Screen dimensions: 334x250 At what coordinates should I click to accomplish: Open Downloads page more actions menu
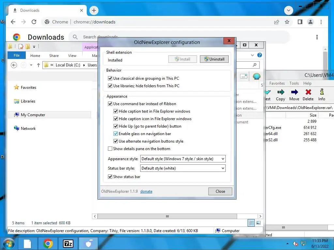point(317,37)
